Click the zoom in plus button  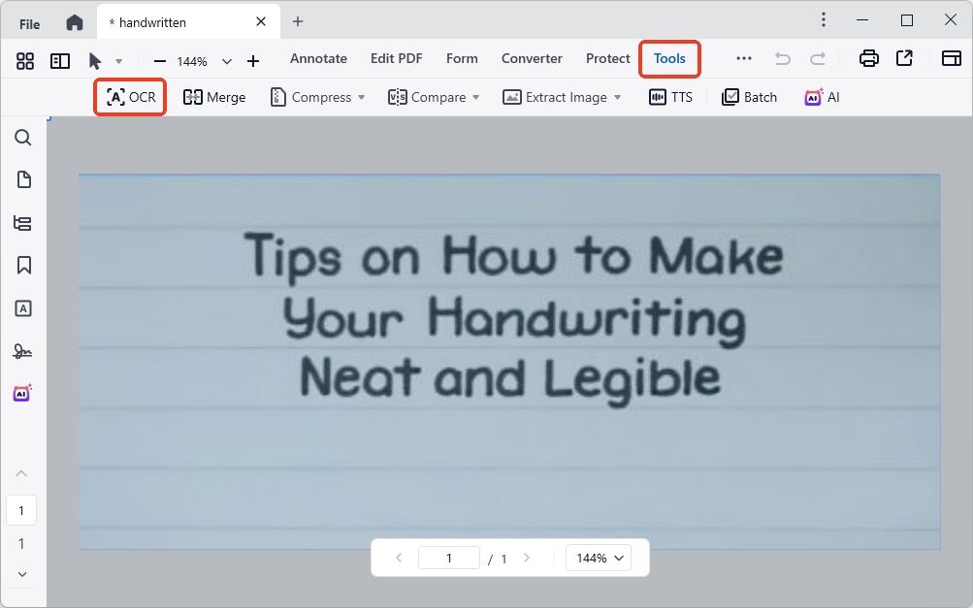tap(253, 61)
